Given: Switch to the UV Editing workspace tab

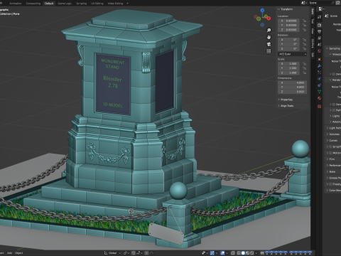Looking at the screenshot, I should click(x=97, y=4).
